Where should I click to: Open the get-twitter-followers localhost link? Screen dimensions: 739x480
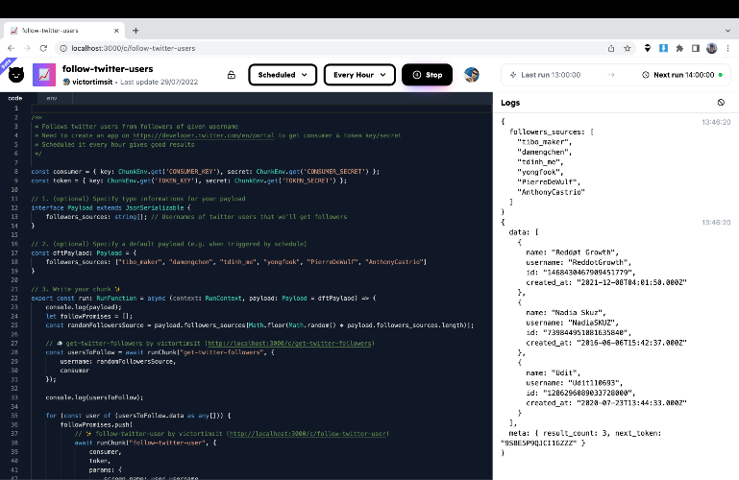click(290, 344)
